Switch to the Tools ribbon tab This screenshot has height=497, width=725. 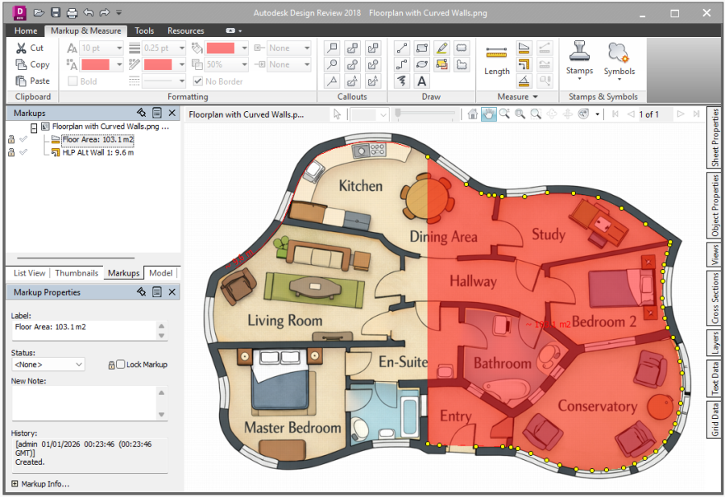(144, 31)
